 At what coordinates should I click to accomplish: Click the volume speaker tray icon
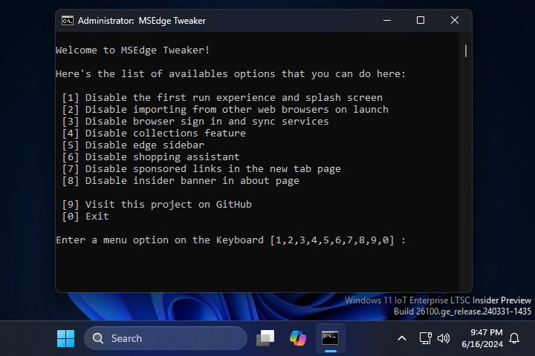(x=444, y=338)
